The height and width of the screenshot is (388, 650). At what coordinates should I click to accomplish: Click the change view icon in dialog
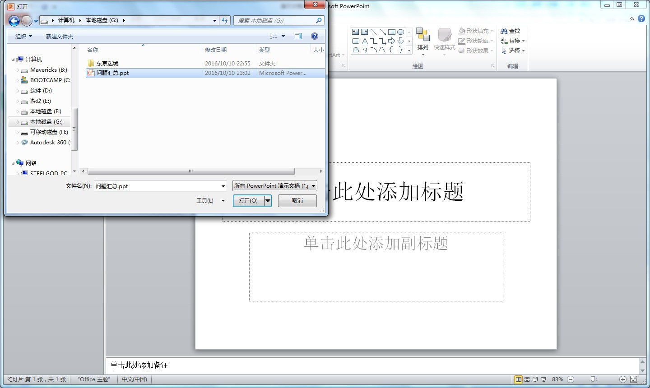coord(274,36)
